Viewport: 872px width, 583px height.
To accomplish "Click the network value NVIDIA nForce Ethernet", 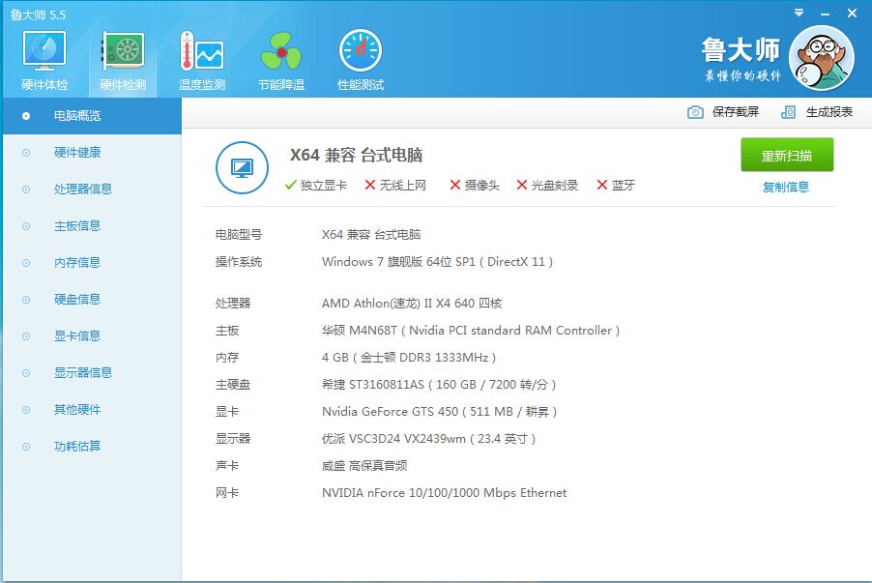I will (x=444, y=493).
